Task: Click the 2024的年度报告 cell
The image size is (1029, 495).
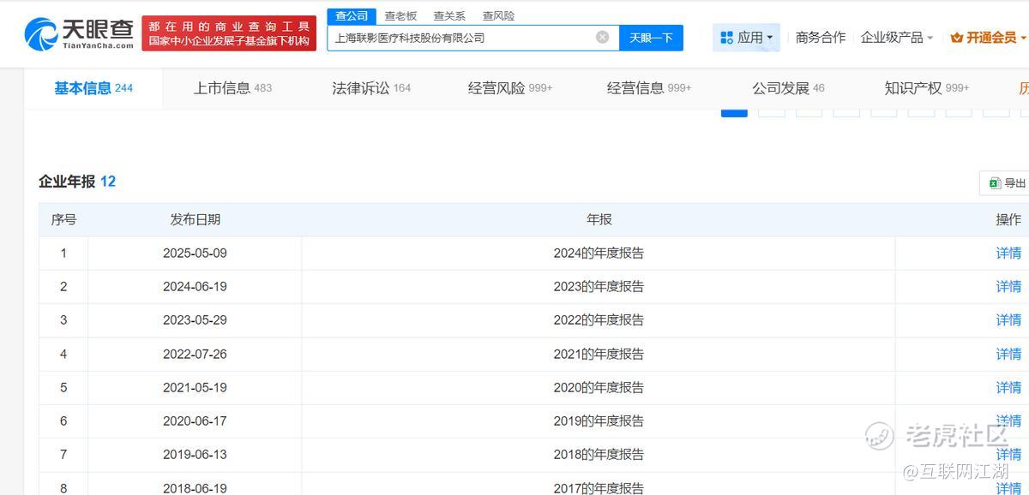Action: click(x=599, y=253)
